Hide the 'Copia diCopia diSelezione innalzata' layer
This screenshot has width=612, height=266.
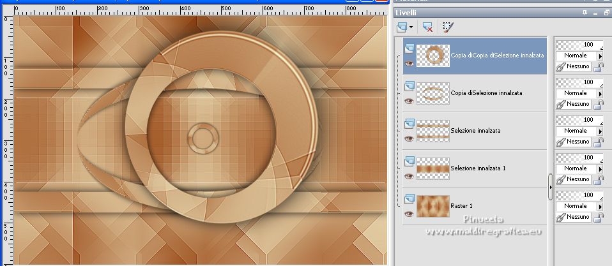409,64
